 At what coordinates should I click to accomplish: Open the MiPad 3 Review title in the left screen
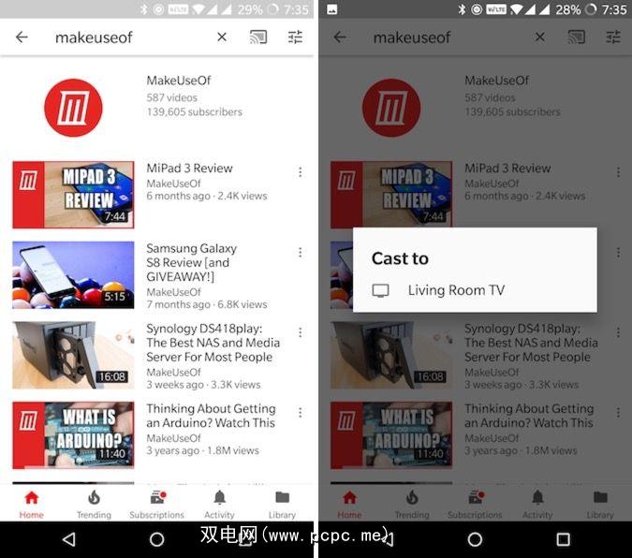[x=189, y=169]
